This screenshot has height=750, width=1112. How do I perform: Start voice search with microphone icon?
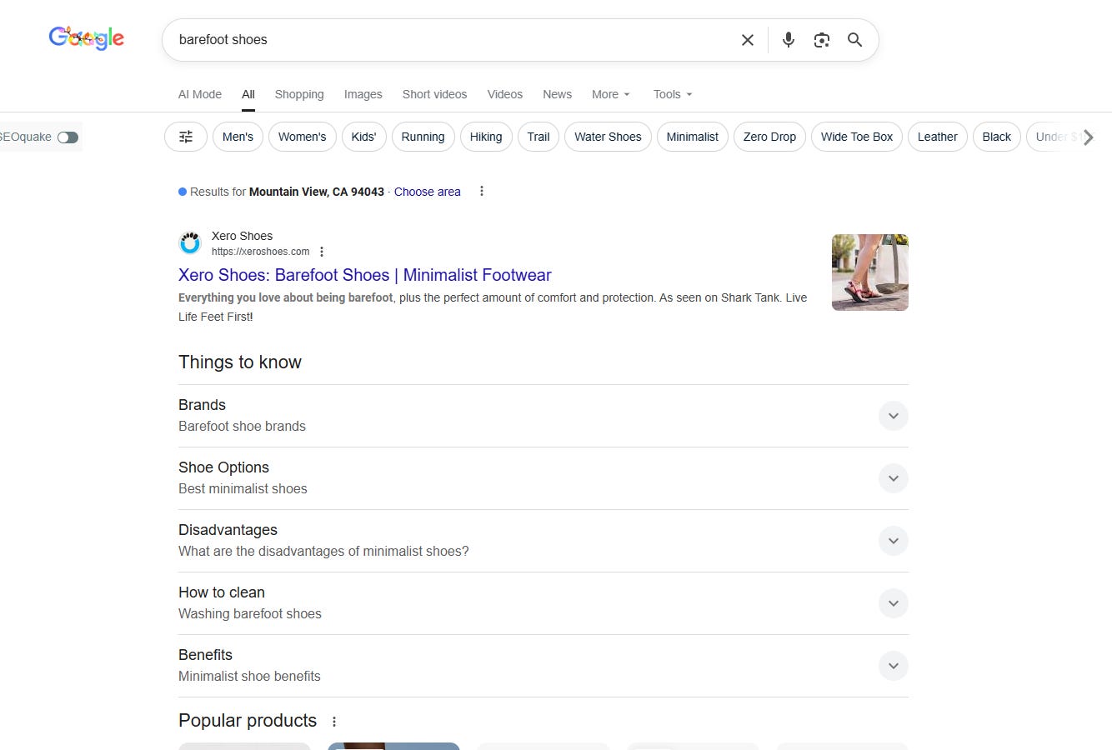(789, 40)
